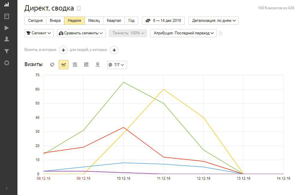The height and width of the screenshot is (195, 298).
Task: Open the Webvisor play icon in sidebar
Action: point(6,28)
